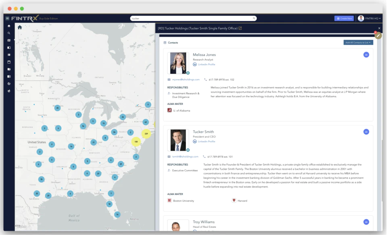Click the 34 cluster near Pittsburgh
This screenshot has width=387, height=235.
(x=114, y=132)
